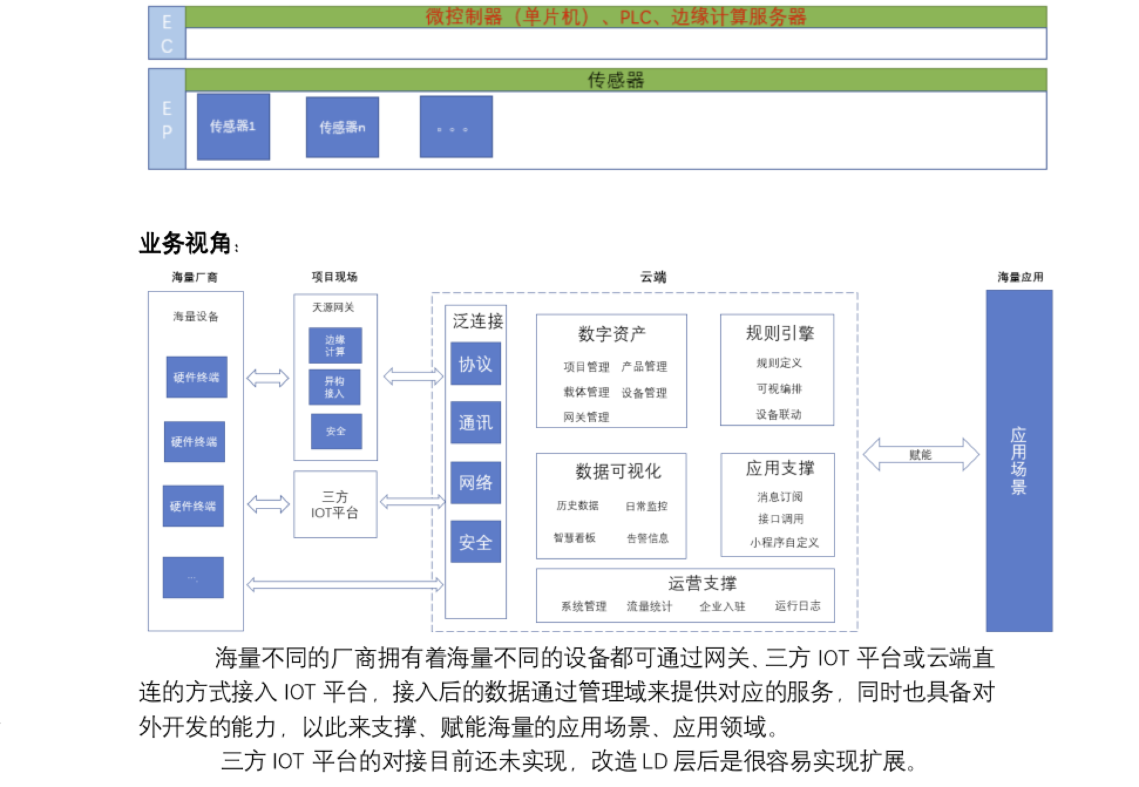1139x787 pixels.
Task: Click the 三方 IOT平台 box
Action: tap(335, 504)
